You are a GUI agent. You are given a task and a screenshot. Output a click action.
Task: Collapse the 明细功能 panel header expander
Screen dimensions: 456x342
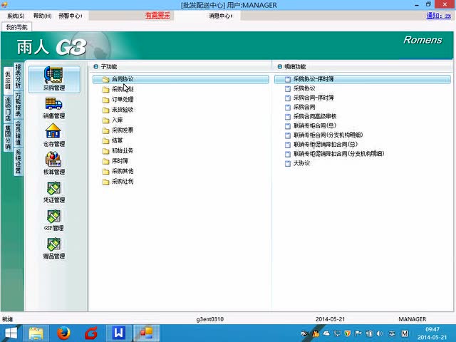pyautogui.click(x=279, y=66)
